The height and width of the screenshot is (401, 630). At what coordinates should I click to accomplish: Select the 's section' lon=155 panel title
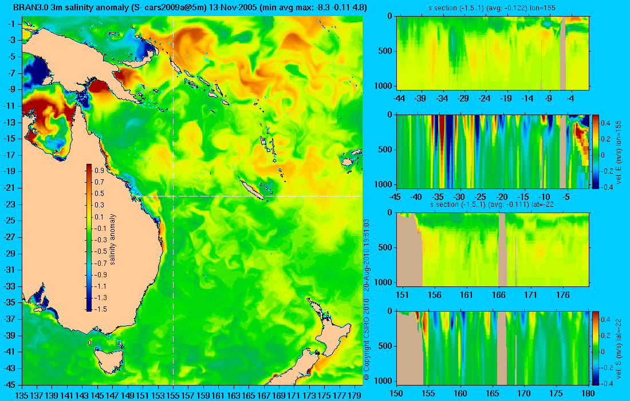point(493,8)
